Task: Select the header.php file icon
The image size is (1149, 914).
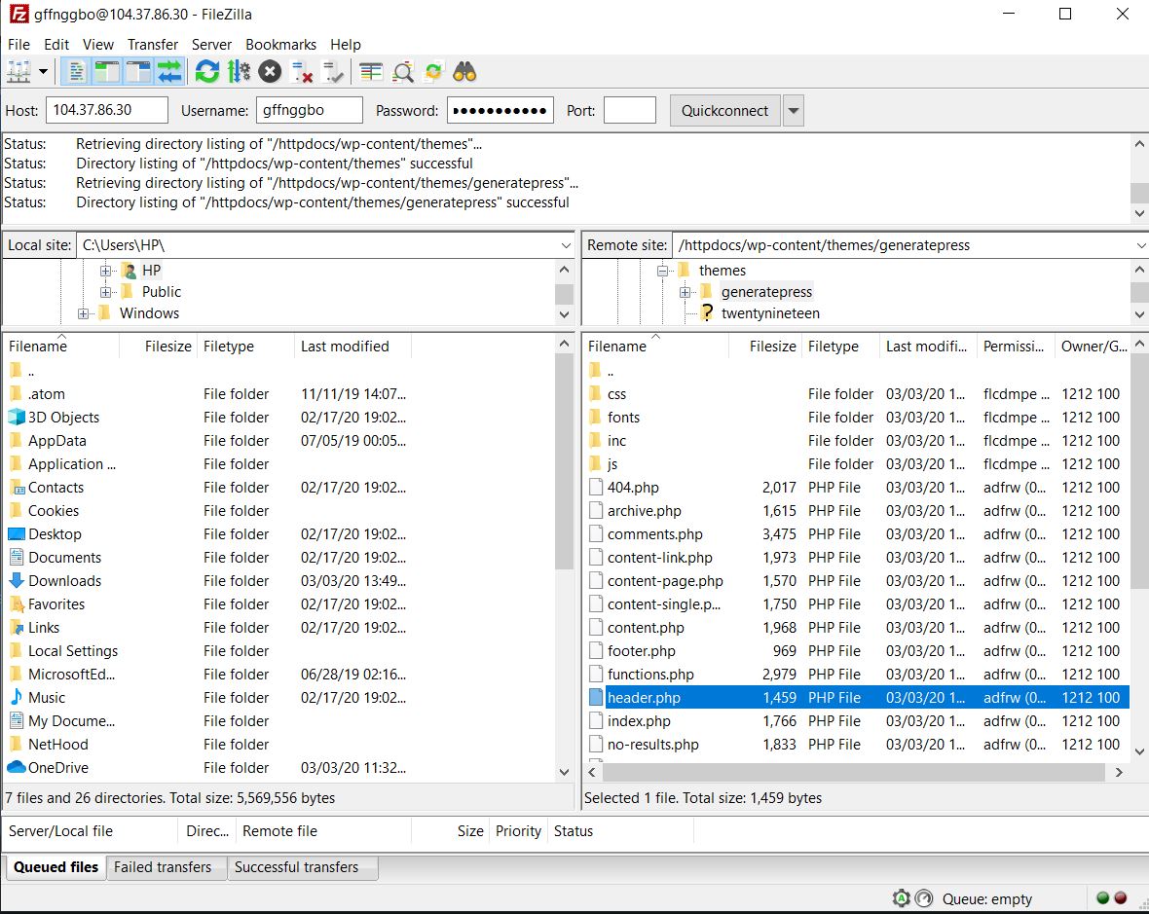Action: pyautogui.click(x=596, y=697)
